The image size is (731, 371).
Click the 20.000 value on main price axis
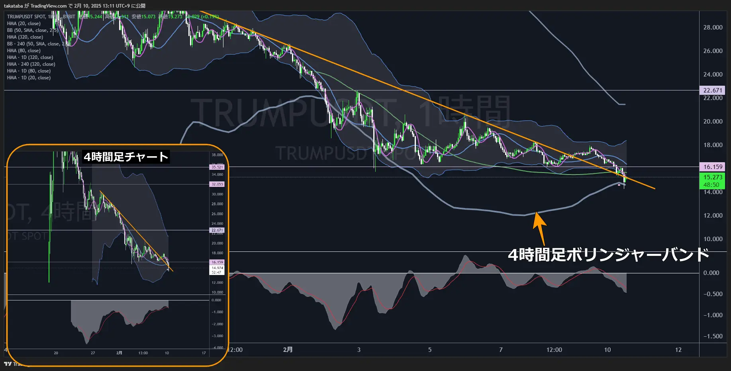[713, 122]
